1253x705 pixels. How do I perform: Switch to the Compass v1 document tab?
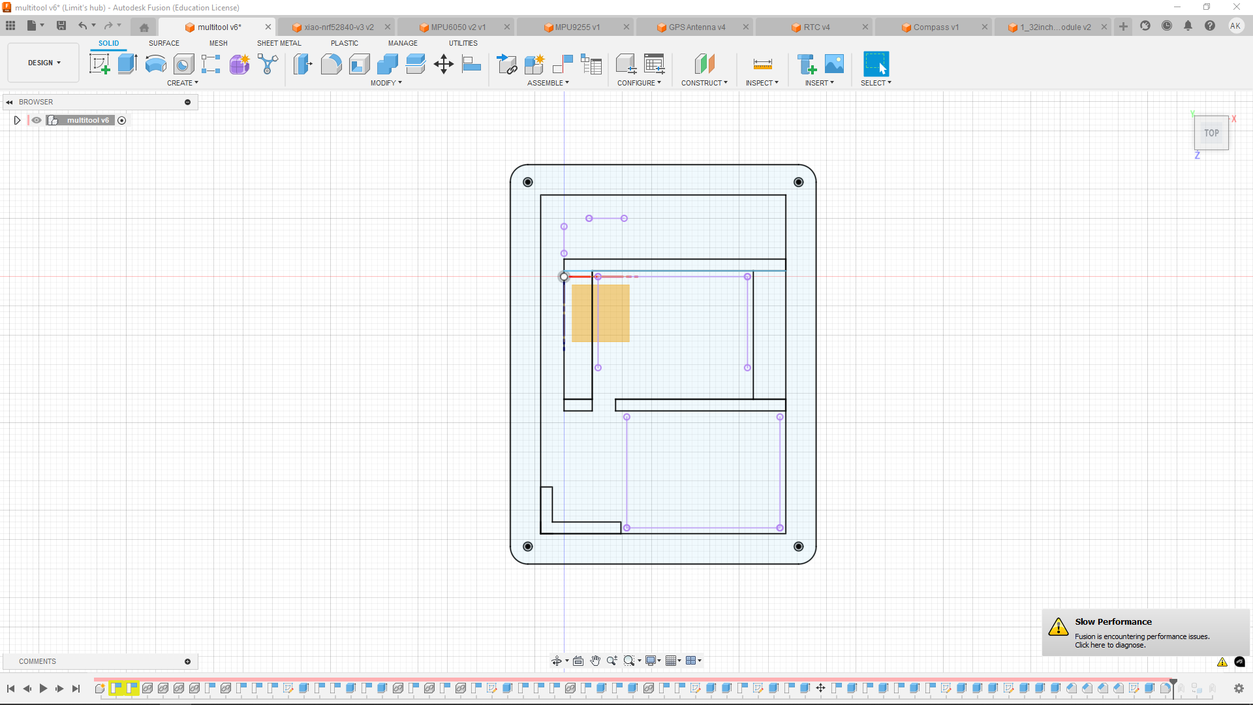[935, 27]
